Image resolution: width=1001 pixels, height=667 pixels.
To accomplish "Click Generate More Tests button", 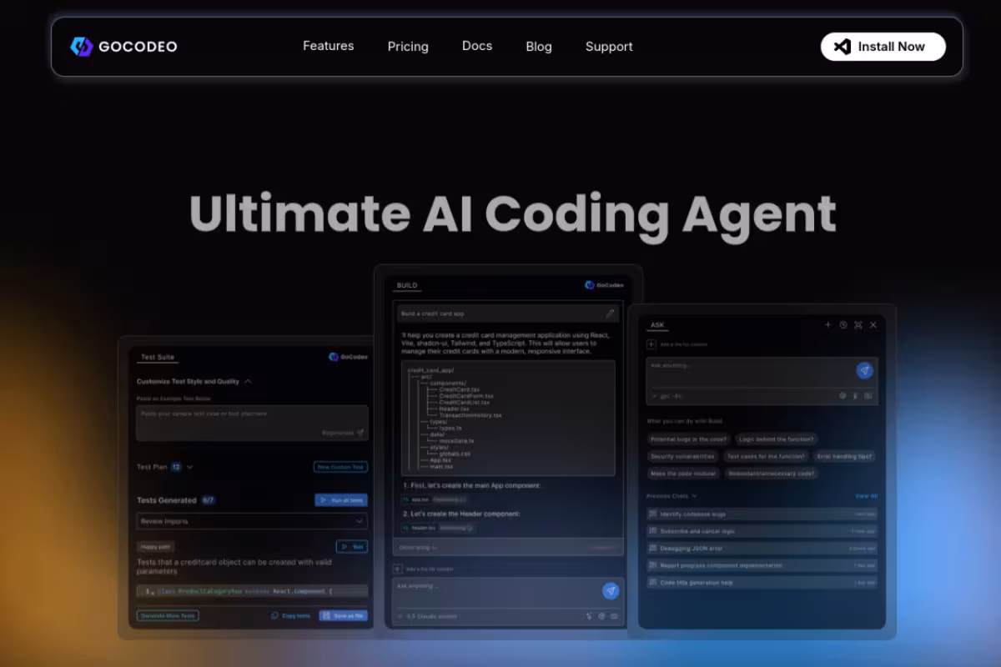I will [168, 615].
